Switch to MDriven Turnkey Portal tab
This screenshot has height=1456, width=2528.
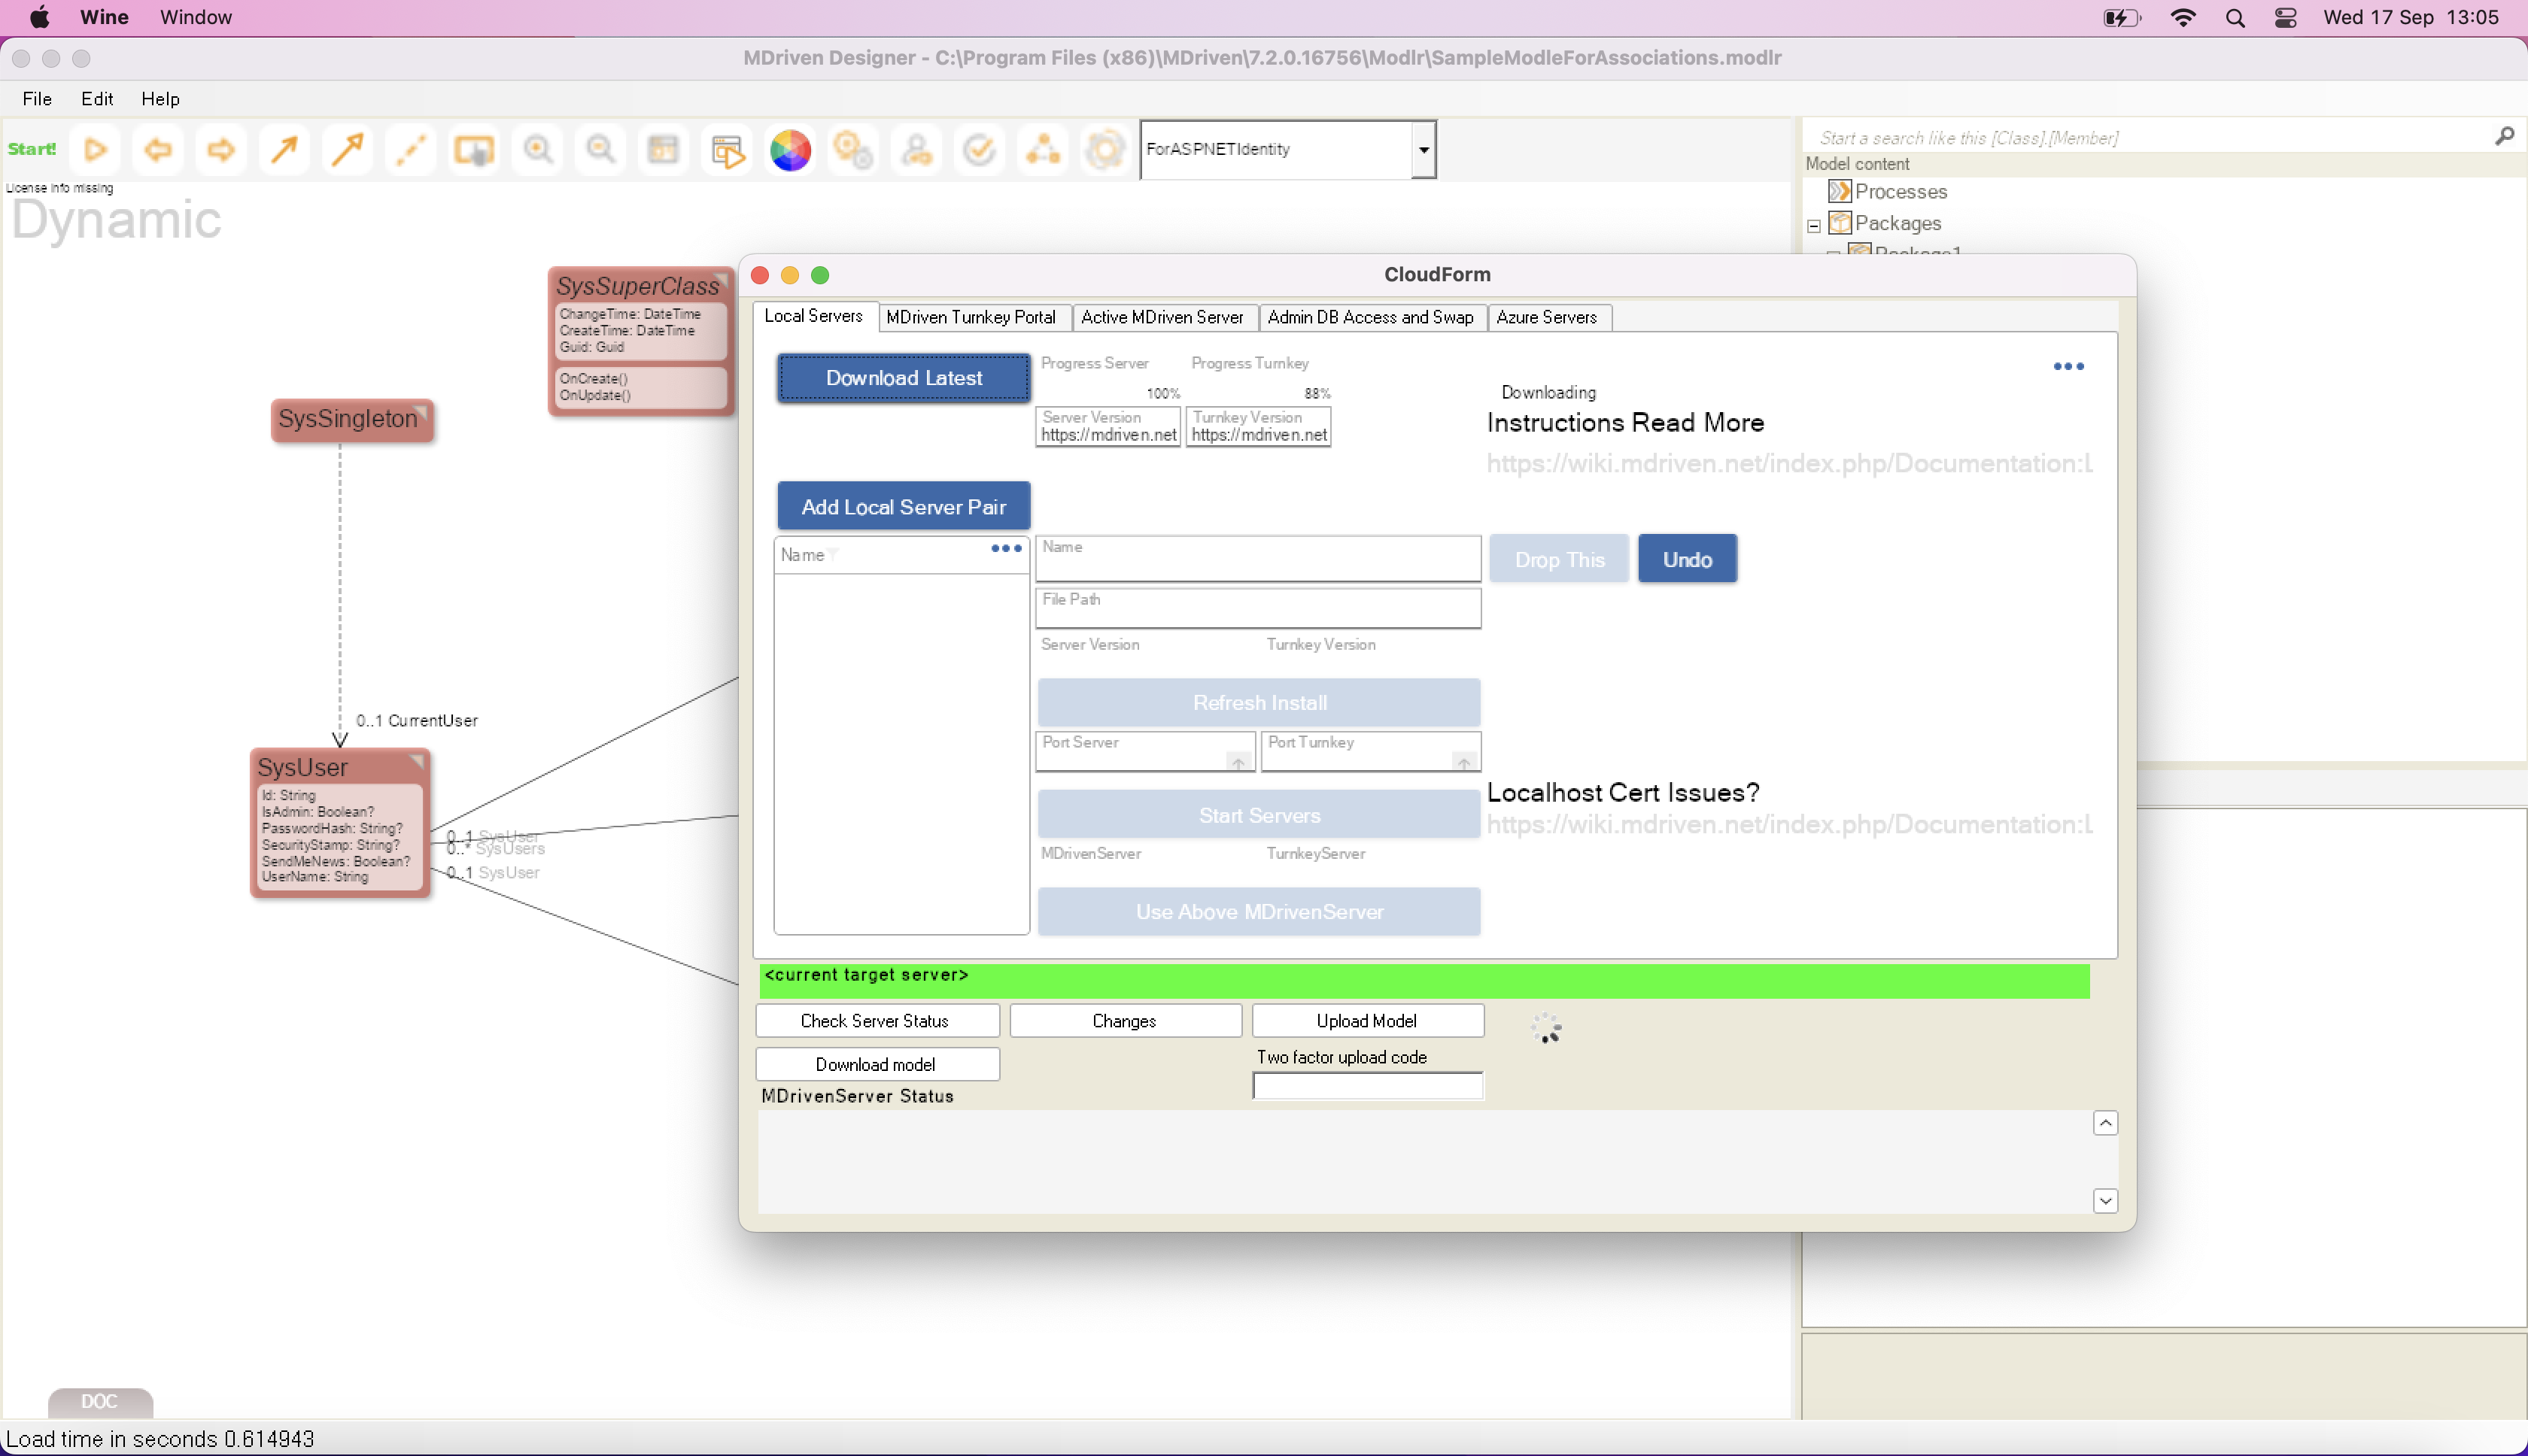click(x=969, y=317)
